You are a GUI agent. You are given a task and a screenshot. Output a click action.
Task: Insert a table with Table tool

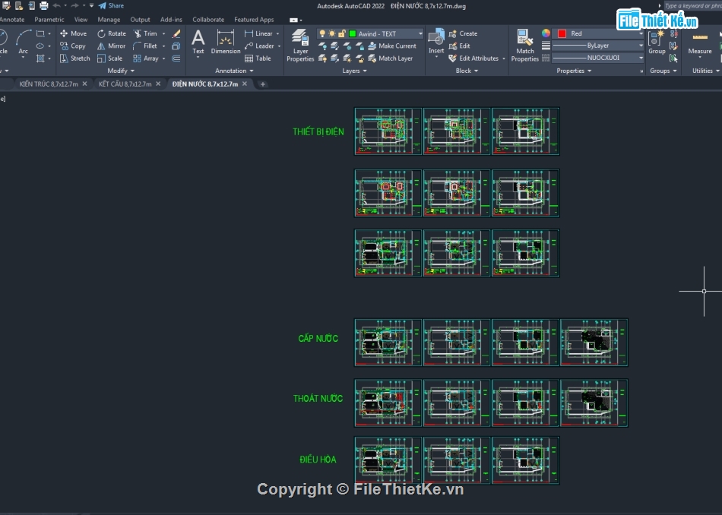pos(258,58)
